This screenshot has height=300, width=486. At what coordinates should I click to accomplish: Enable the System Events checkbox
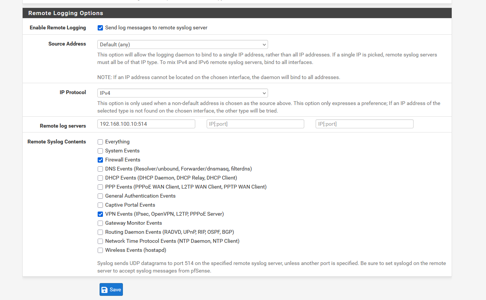100,151
